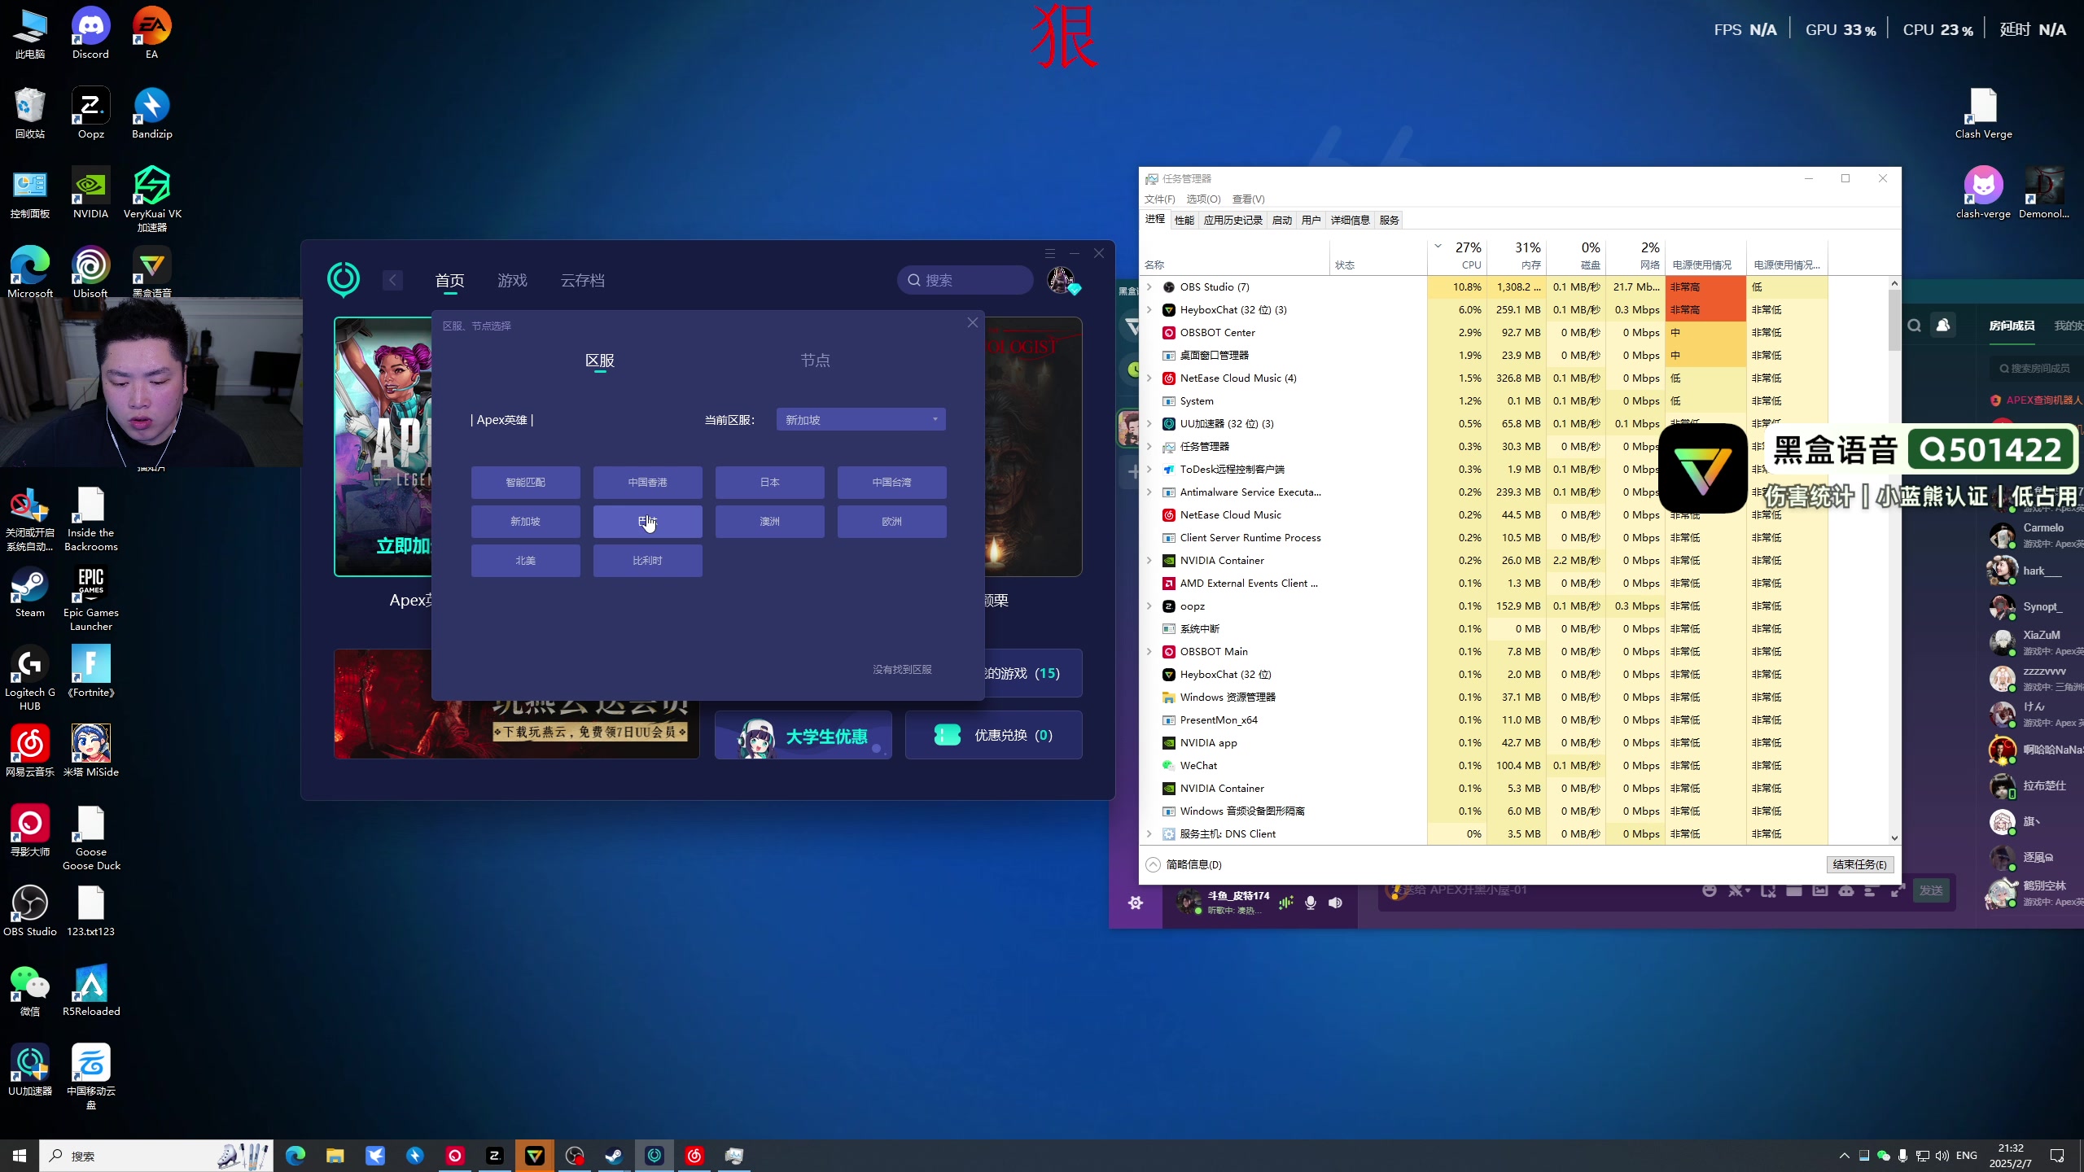Open Bandizip desktop icon
Viewport: 2084px width, 1172px height.
tap(151, 112)
